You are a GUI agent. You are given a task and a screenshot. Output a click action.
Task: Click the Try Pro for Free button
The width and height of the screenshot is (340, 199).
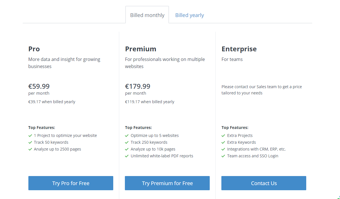[x=71, y=183]
